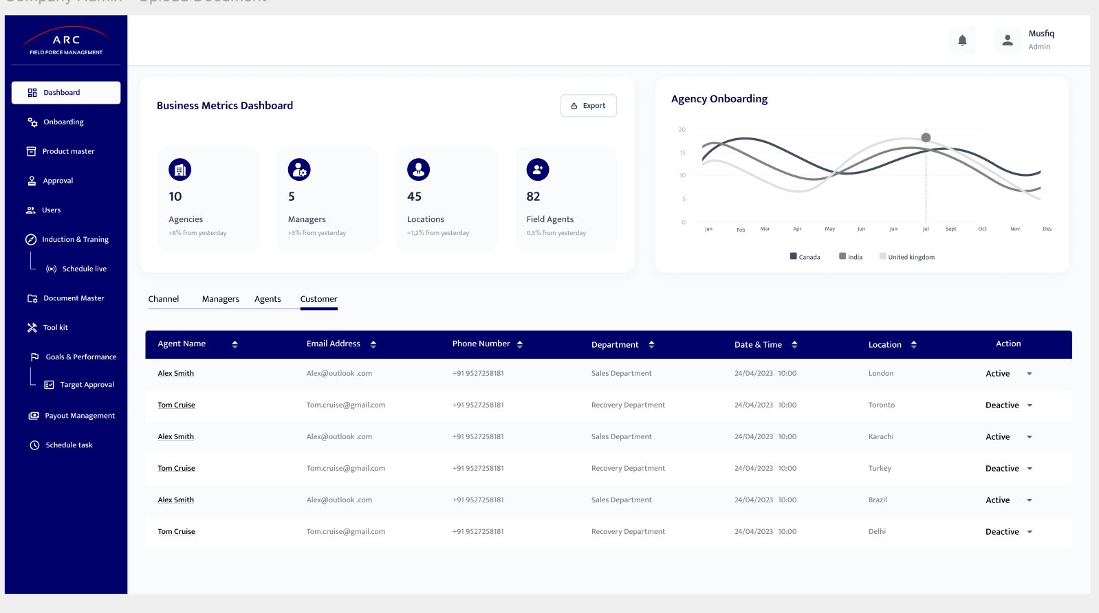Open Deactive status dropdown for Turkey row

1030,469
